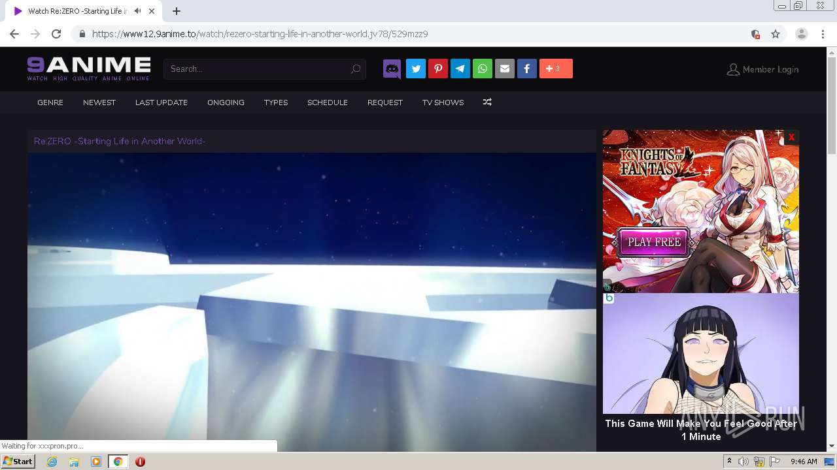The image size is (837, 470).
Task: Open LAST UPDATE page
Action: click(x=162, y=102)
